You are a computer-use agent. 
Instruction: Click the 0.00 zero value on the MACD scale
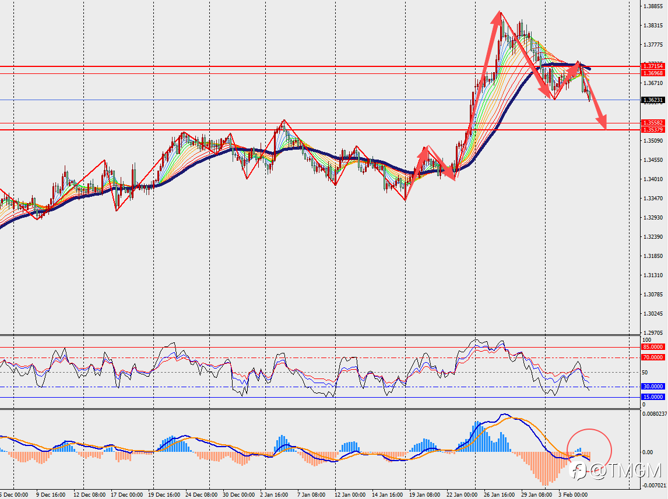click(x=648, y=452)
